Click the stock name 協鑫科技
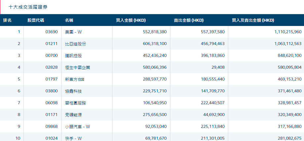This screenshot has width=304, height=141. pyautogui.click(x=73, y=91)
